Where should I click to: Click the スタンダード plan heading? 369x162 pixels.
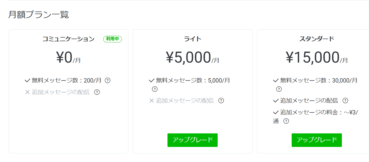[x=317, y=39]
